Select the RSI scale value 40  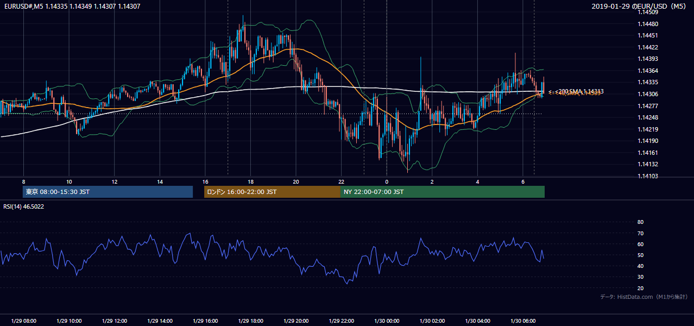[x=640, y=266]
